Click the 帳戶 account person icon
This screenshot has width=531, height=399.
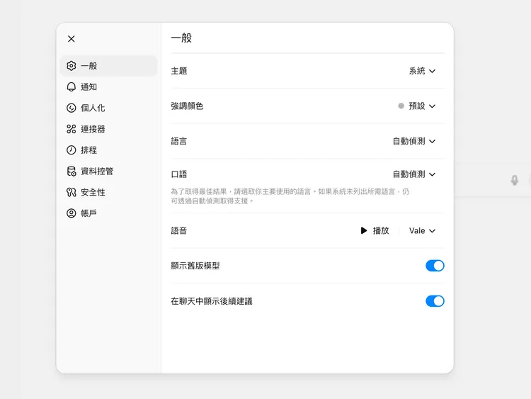click(x=71, y=213)
